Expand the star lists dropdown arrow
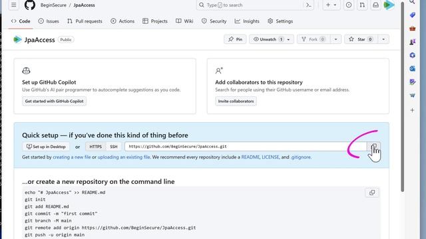Screen dimensions: 426x239 tap(383, 39)
